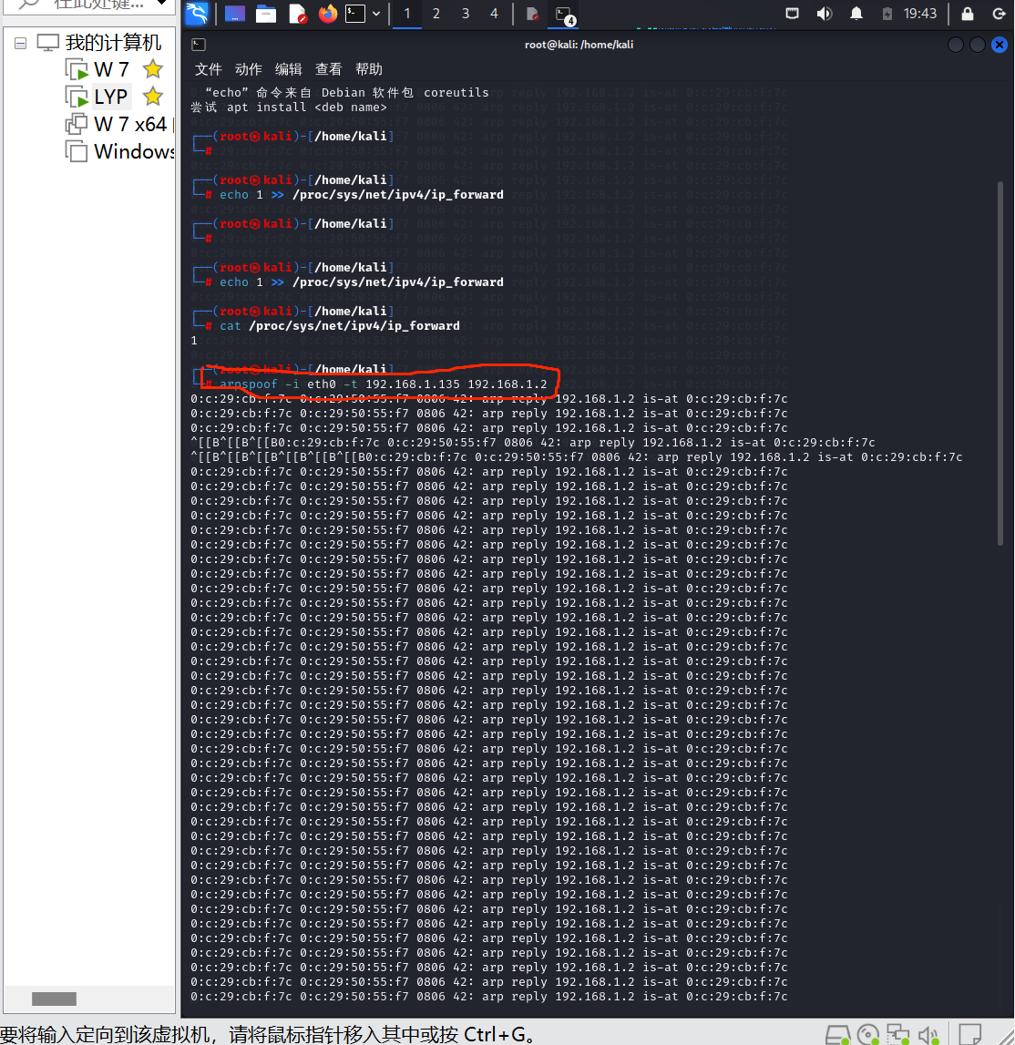
Task: Open terminal emulator launcher in Kali panel
Action: (355, 14)
